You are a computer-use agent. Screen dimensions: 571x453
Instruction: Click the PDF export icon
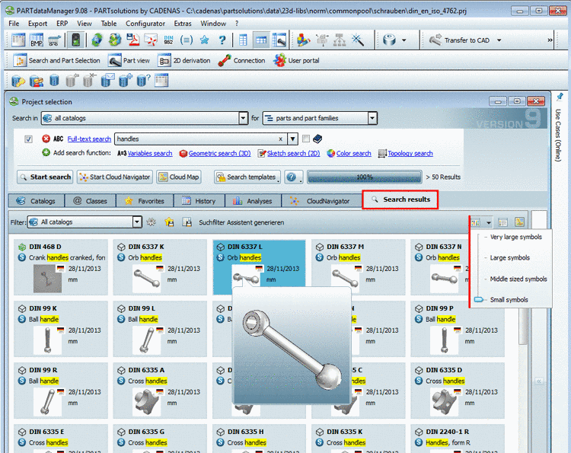(x=133, y=40)
